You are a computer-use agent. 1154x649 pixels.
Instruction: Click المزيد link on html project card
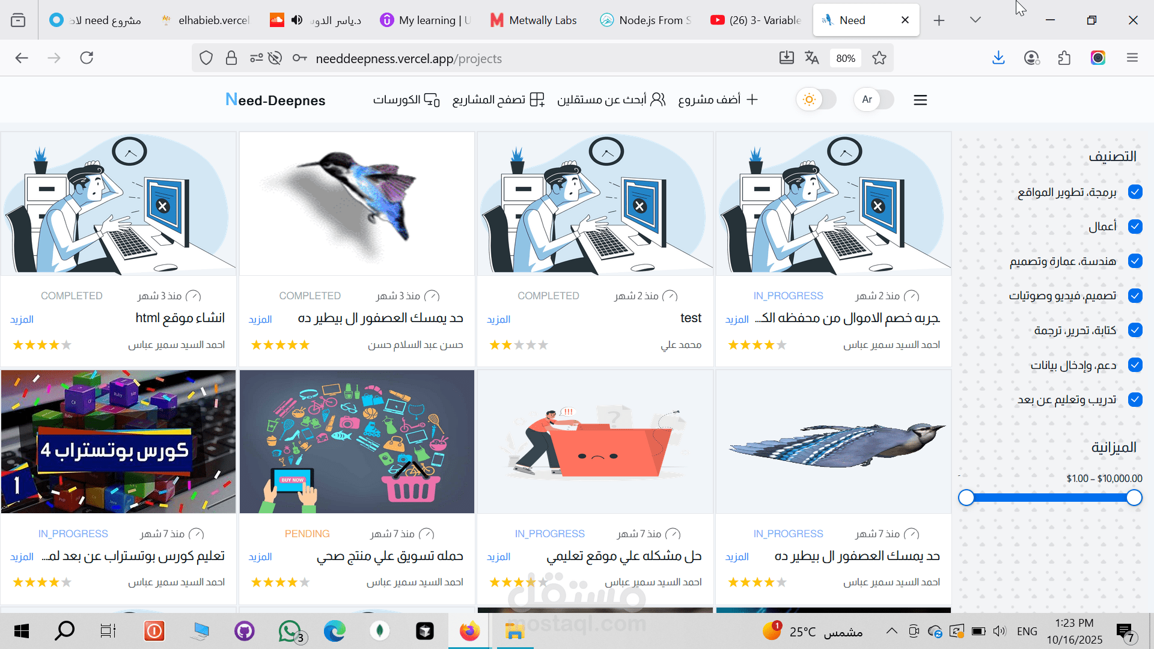(22, 320)
